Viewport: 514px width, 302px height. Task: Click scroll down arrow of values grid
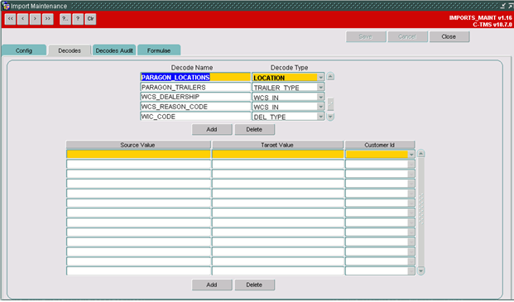click(421, 271)
